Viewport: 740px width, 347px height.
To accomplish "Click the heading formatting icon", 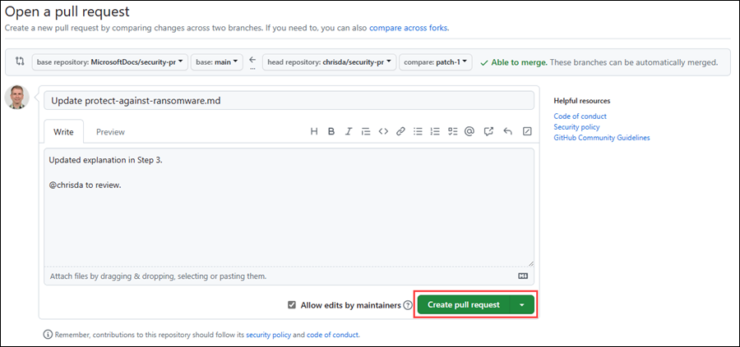I will (314, 132).
